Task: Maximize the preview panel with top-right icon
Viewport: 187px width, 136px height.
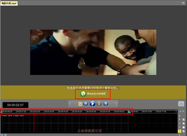Action: [183, 3]
